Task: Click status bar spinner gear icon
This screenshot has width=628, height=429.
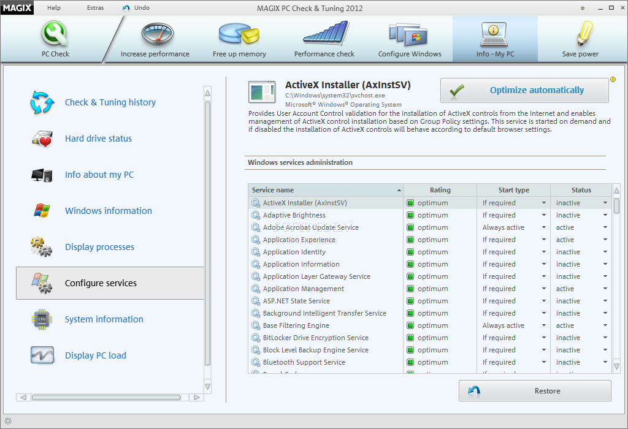Action: tap(8, 421)
